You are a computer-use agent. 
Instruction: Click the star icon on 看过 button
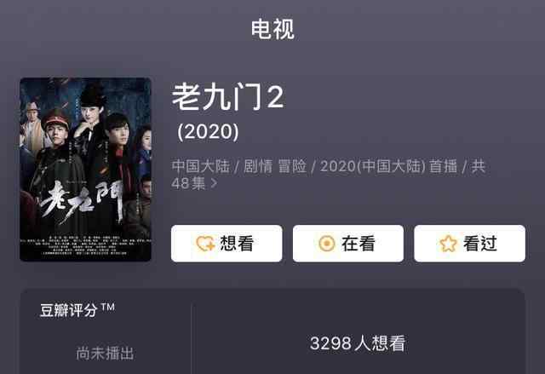[x=448, y=244]
